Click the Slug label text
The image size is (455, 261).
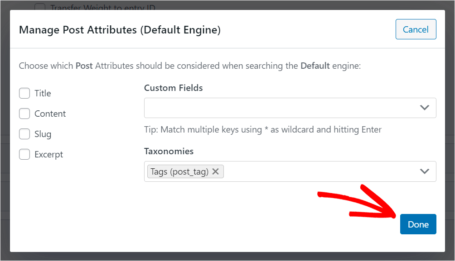[x=43, y=134]
